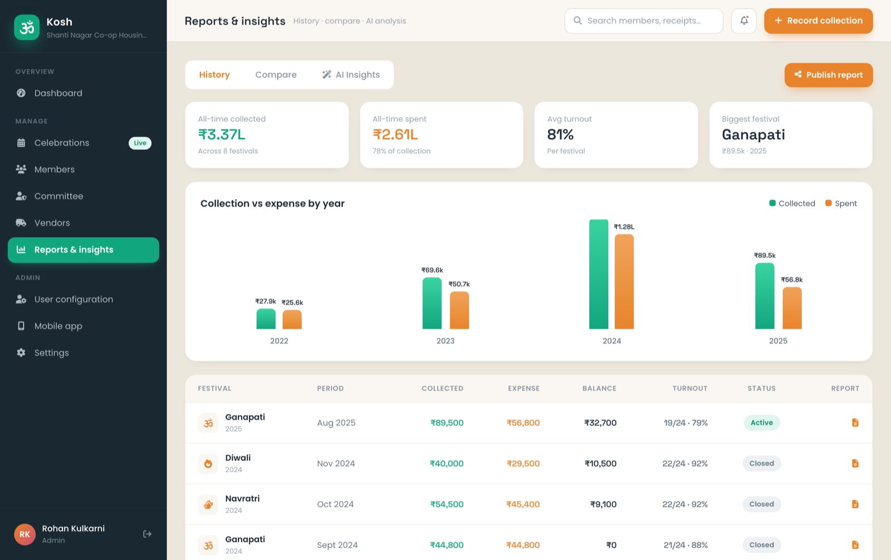
Task: Click the All-time spent ₹2.61L card
Action: tap(442, 135)
